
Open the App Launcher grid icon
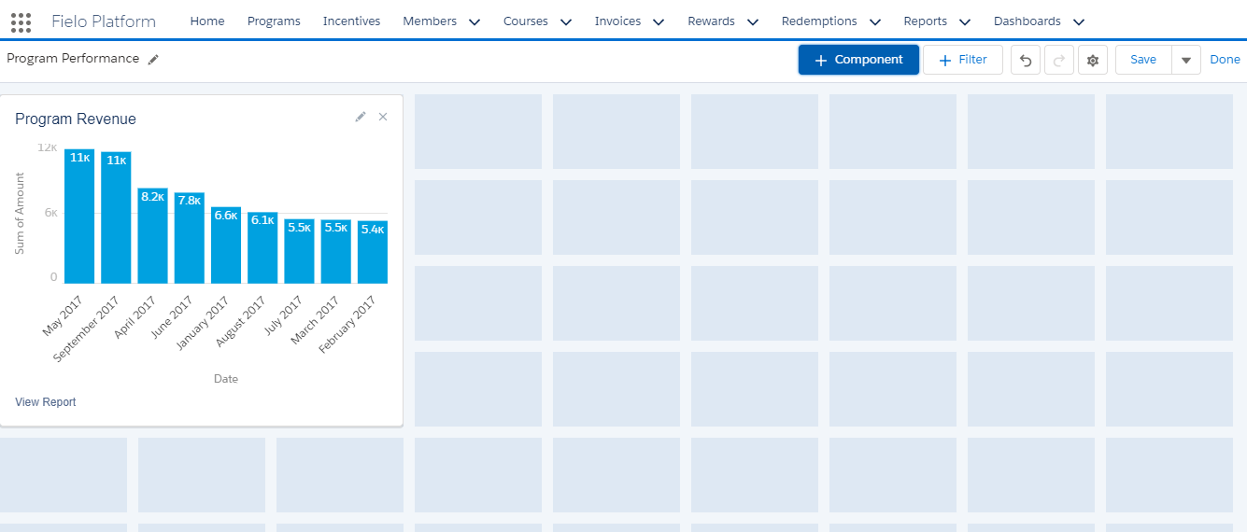(x=21, y=21)
